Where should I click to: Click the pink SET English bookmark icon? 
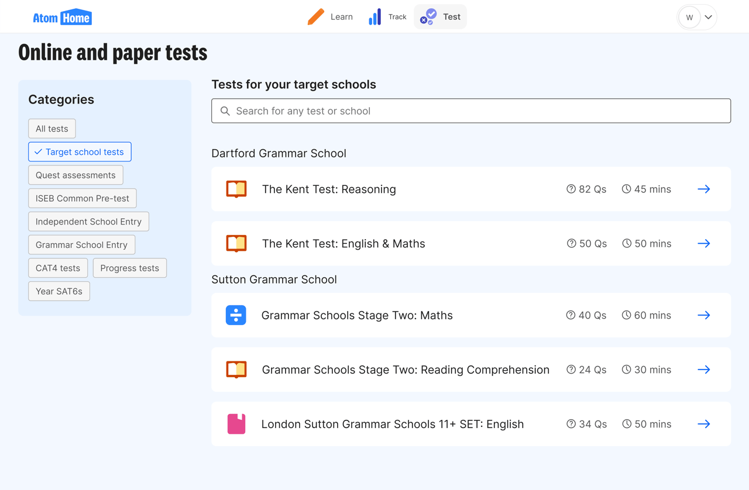tap(236, 424)
